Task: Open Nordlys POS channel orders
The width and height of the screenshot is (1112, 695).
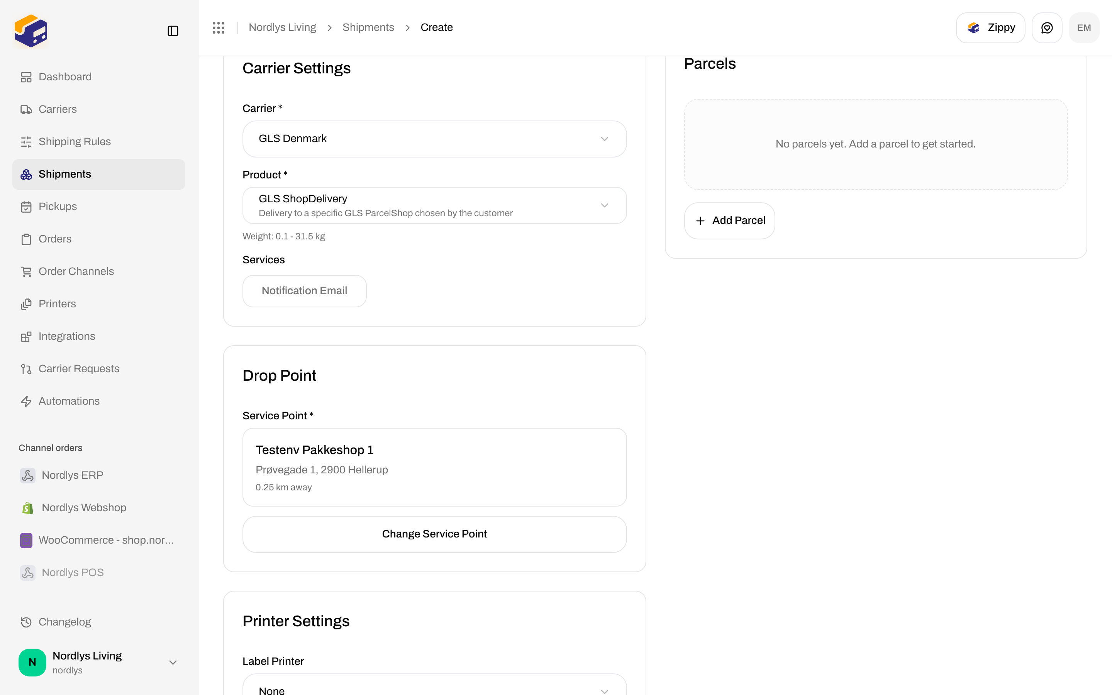Action: click(x=98, y=573)
